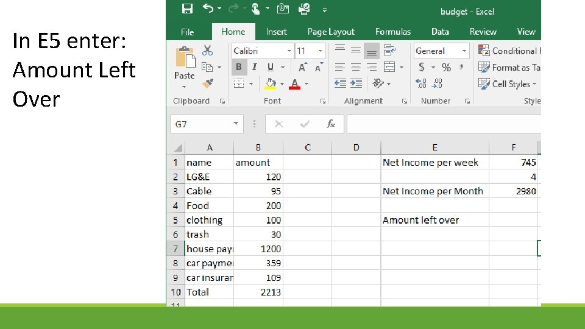Image resolution: width=585 pixels, height=329 pixels.
Task: Click Increase Indent icon
Action: pos(356,83)
